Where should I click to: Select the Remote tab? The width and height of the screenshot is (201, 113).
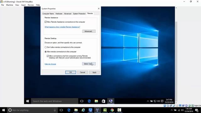coord(90,13)
